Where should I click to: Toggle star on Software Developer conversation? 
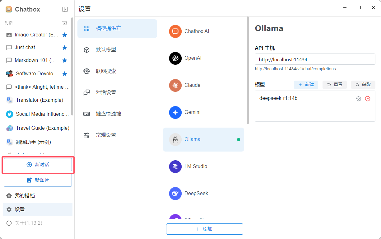[65, 74]
